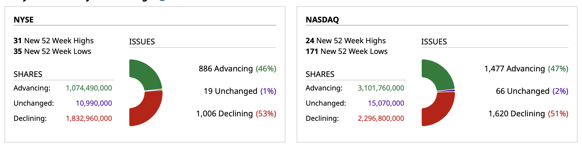Click NASDAQ 171 New 52 Week Lows

click(x=346, y=51)
